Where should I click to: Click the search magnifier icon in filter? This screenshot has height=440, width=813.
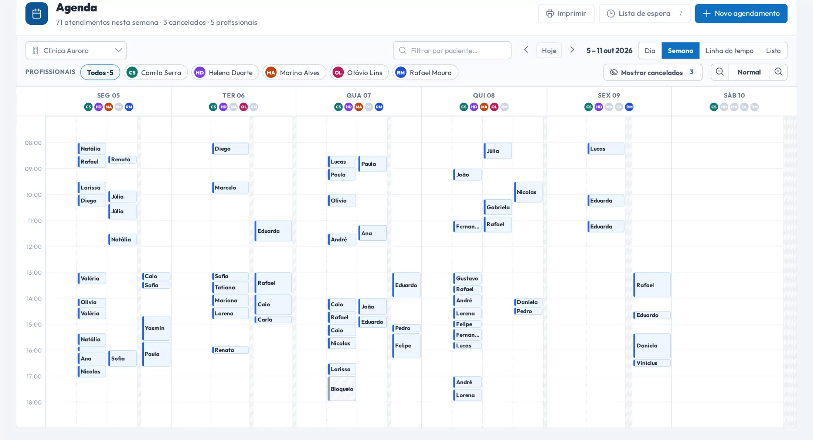403,51
